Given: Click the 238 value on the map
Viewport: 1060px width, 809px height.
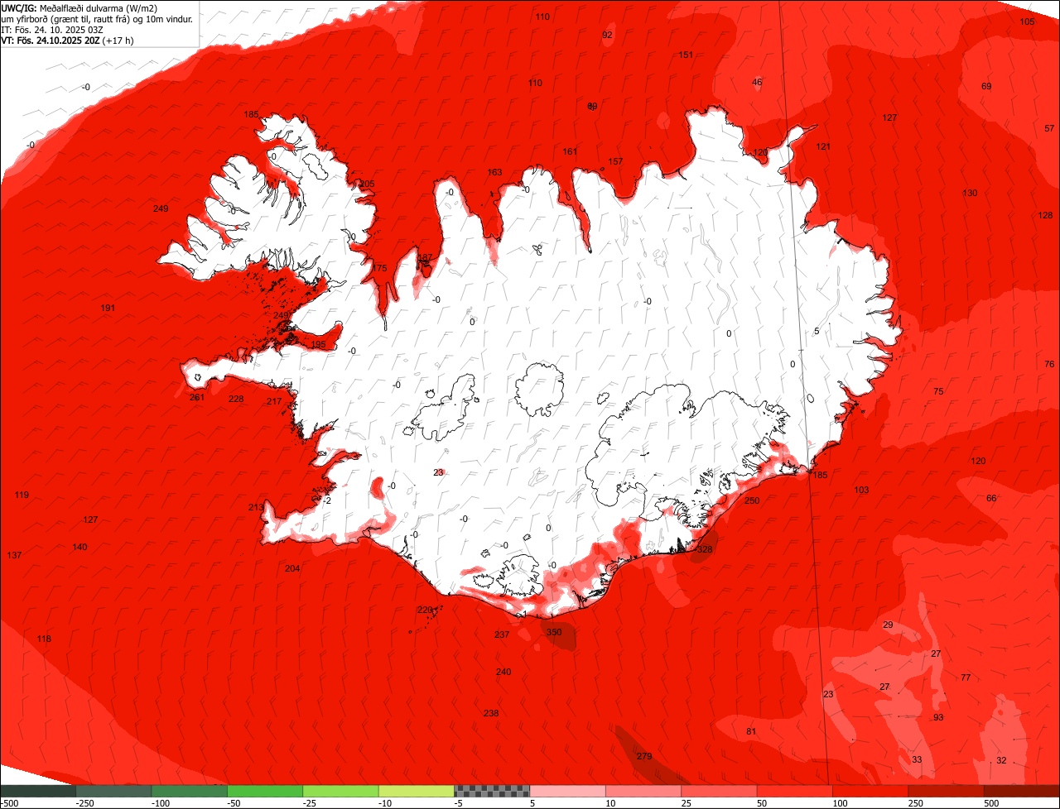Looking at the screenshot, I should [x=491, y=713].
